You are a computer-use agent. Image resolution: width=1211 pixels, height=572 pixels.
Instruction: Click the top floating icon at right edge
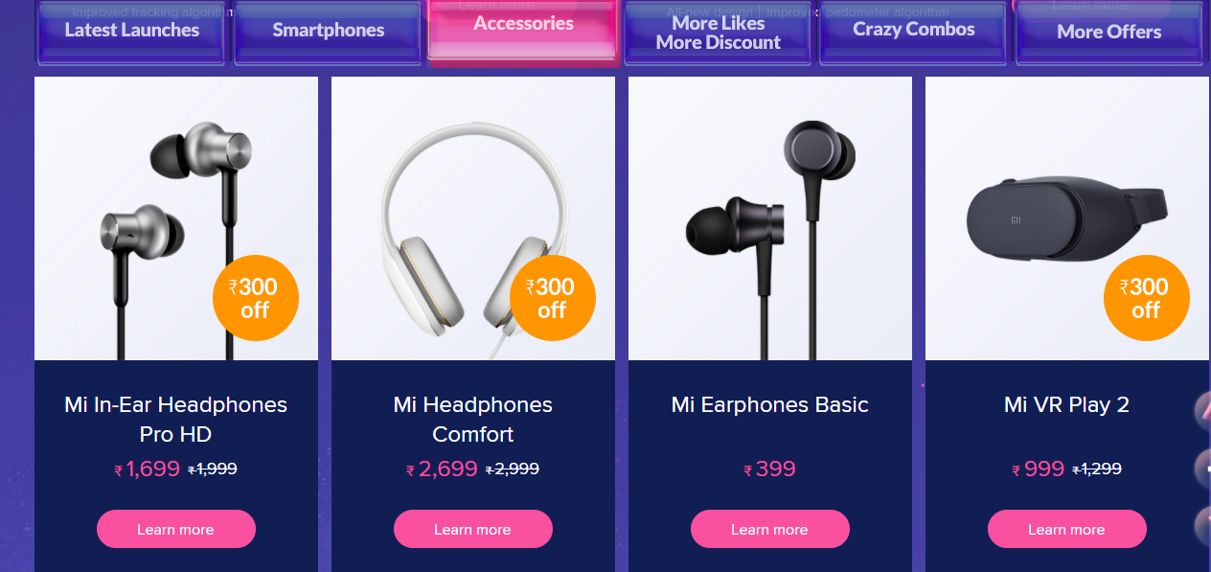point(1202,410)
